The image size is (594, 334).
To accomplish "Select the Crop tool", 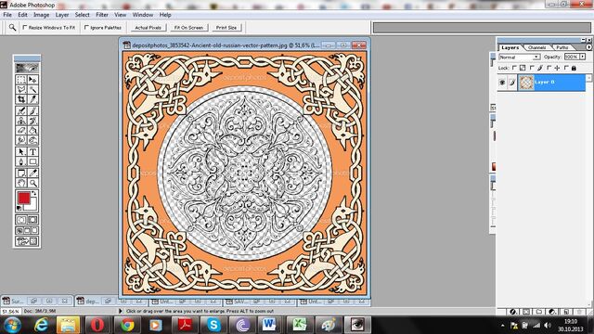I will [21, 99].
